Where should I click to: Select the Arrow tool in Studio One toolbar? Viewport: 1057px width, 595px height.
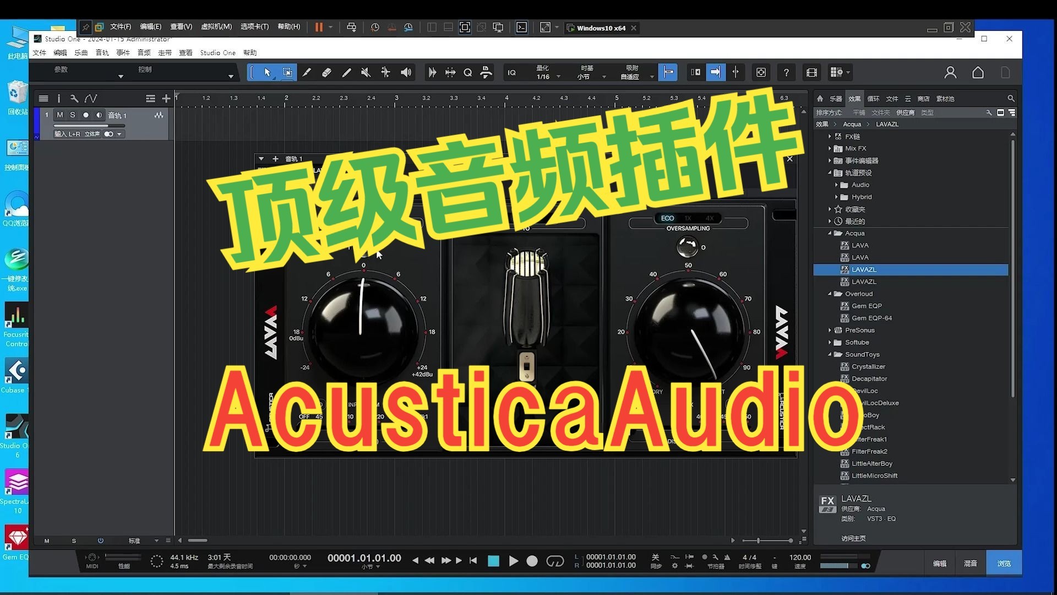[x=268, y=72]
